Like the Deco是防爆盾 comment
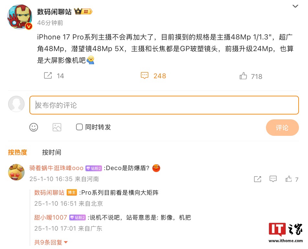The image size is (308, 249). (x=289, y=179)
